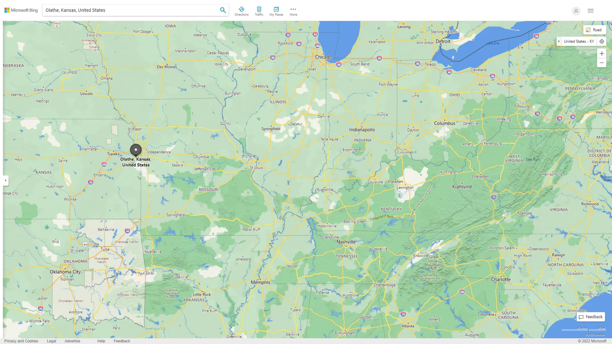The height and width of the screenshot is (344, 612).
Task: Toggle the map Traffic layer on
Action: click(x=259, y=11)
